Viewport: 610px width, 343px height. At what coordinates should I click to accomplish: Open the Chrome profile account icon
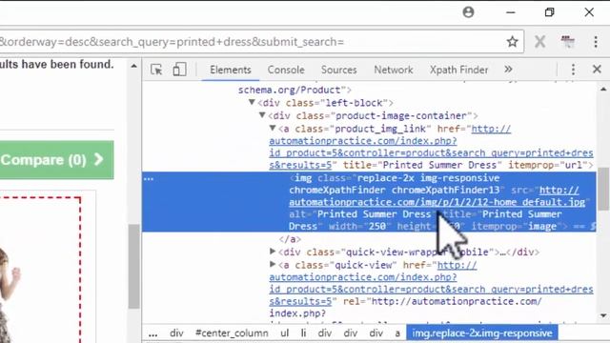468,12
